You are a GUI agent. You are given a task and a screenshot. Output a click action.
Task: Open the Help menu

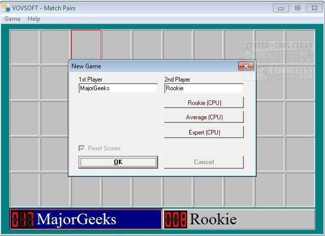(x=34, y=19)
